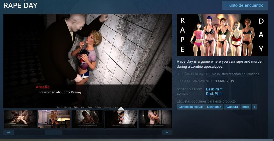Click the '1 MAR 2019' release date text
The width and height of the screenshot is (274, 141).
tap(225, 81)
